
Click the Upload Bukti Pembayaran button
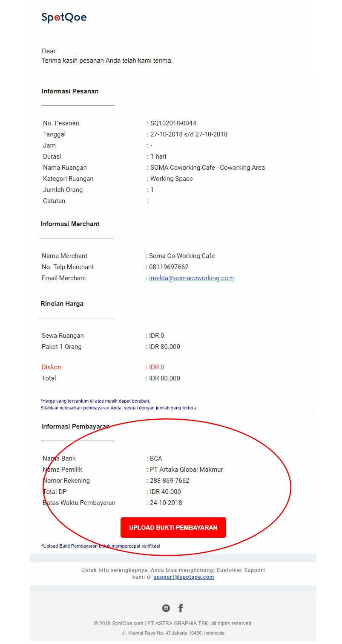click(x=173, y=528)
